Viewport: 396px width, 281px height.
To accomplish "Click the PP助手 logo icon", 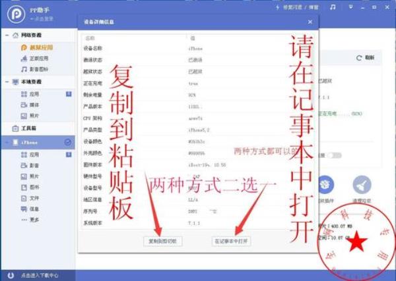I will (x=16, y=14).
